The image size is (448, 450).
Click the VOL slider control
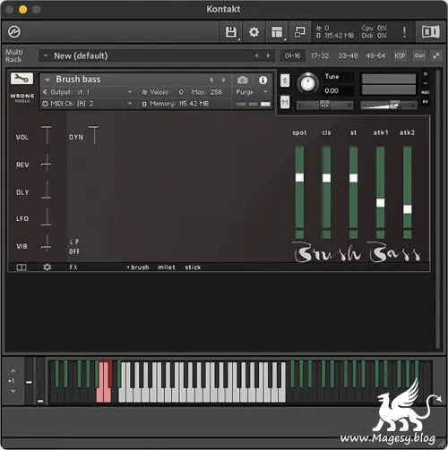click(47, 136)
